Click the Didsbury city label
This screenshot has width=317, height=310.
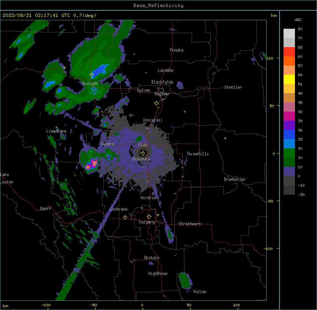pos(141,159)
